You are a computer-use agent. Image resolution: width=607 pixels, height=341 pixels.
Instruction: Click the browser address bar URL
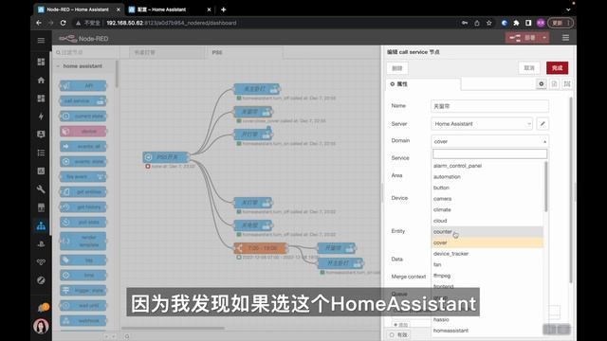(172, 23)
